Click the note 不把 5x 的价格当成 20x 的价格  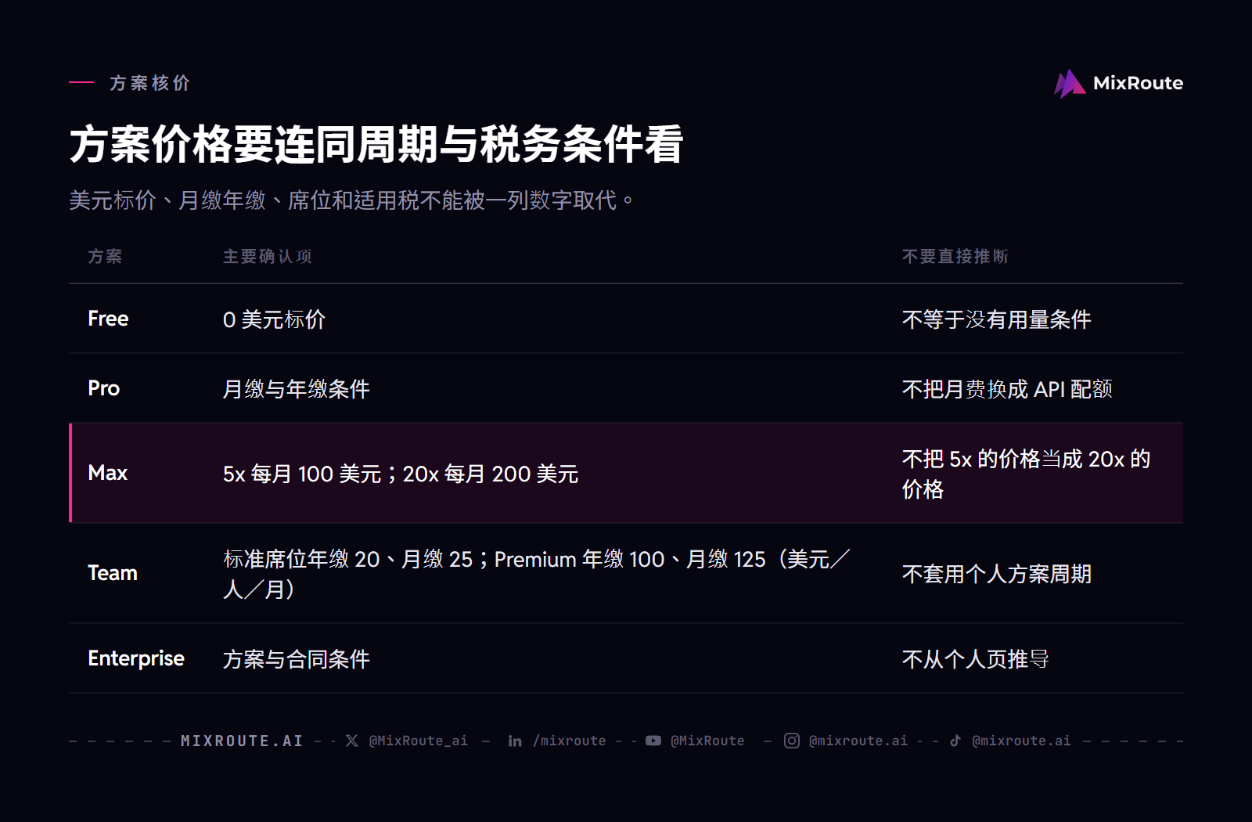pyautogui.click(x=1026, y=474)
